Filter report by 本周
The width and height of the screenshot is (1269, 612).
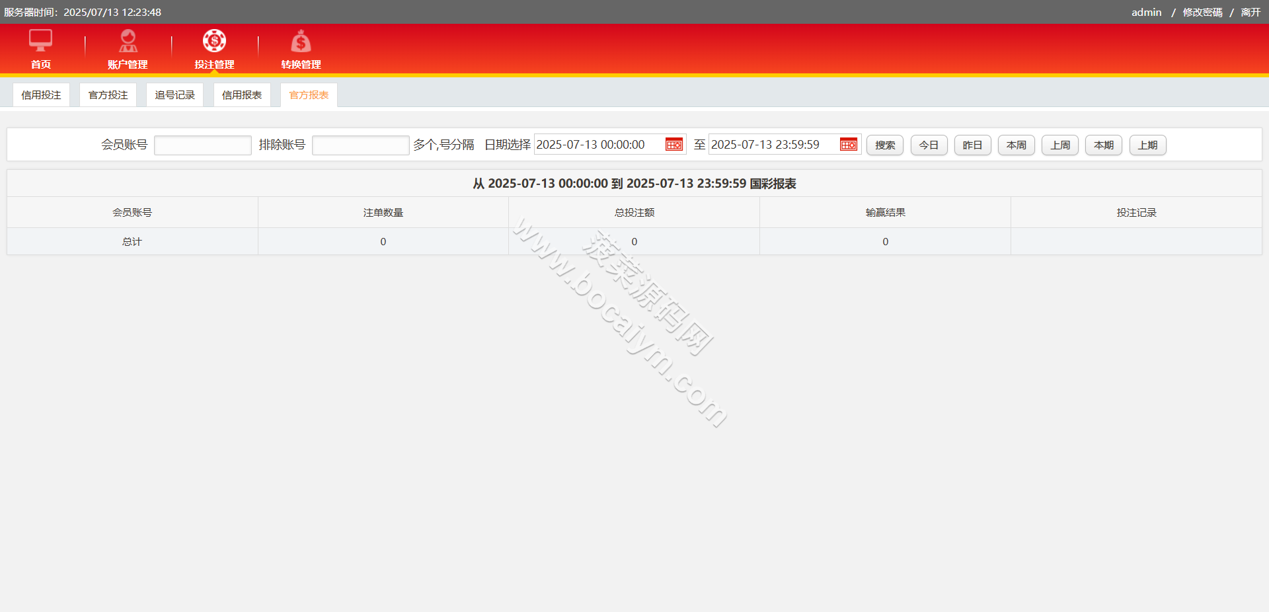tap(1017, 145)
